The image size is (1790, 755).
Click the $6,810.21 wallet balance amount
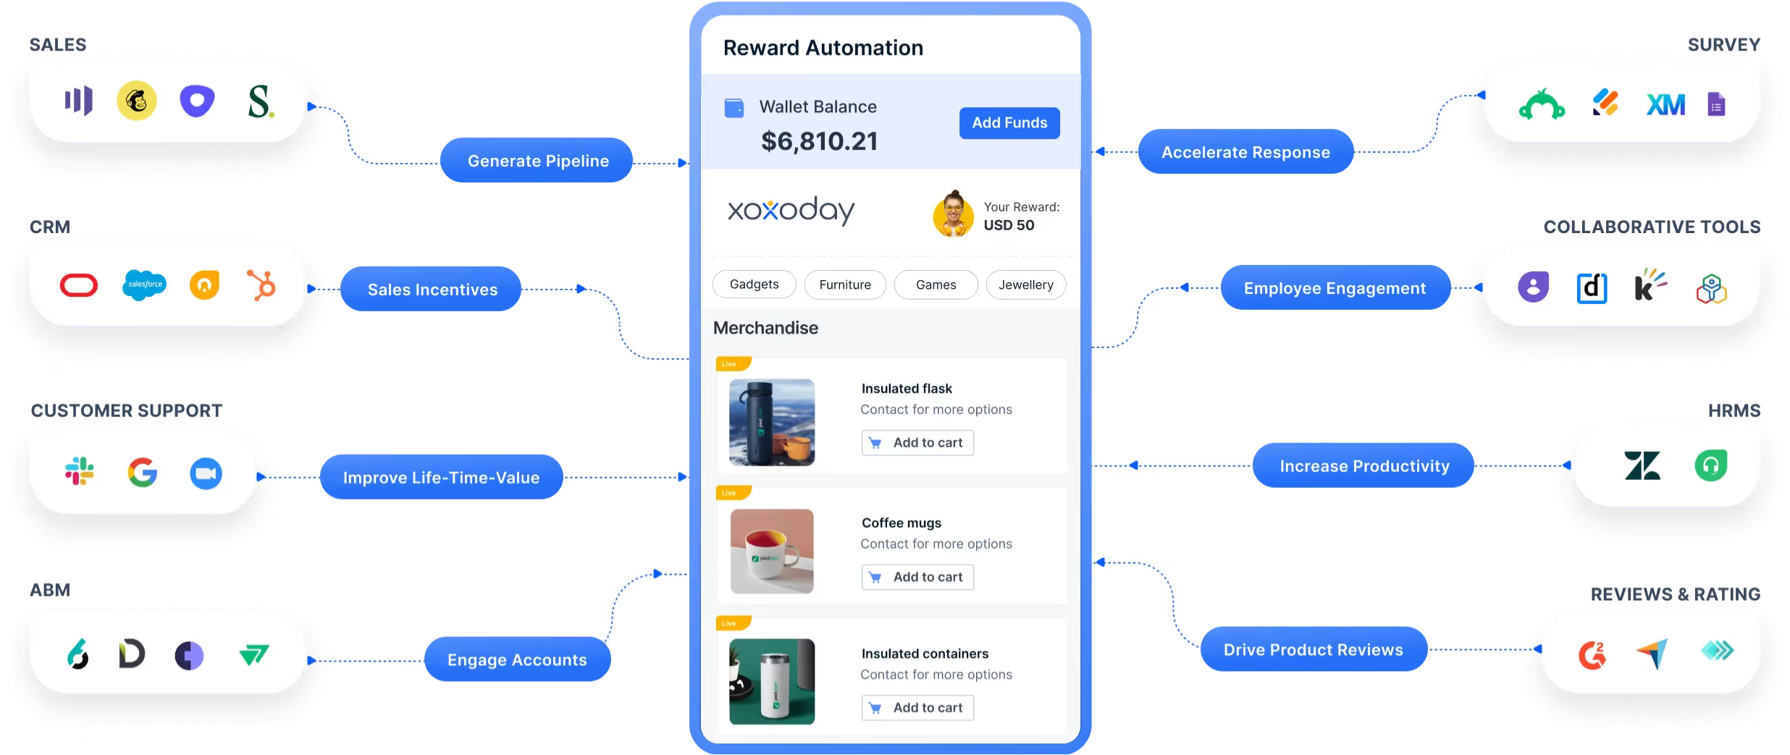tap(819, 141)
